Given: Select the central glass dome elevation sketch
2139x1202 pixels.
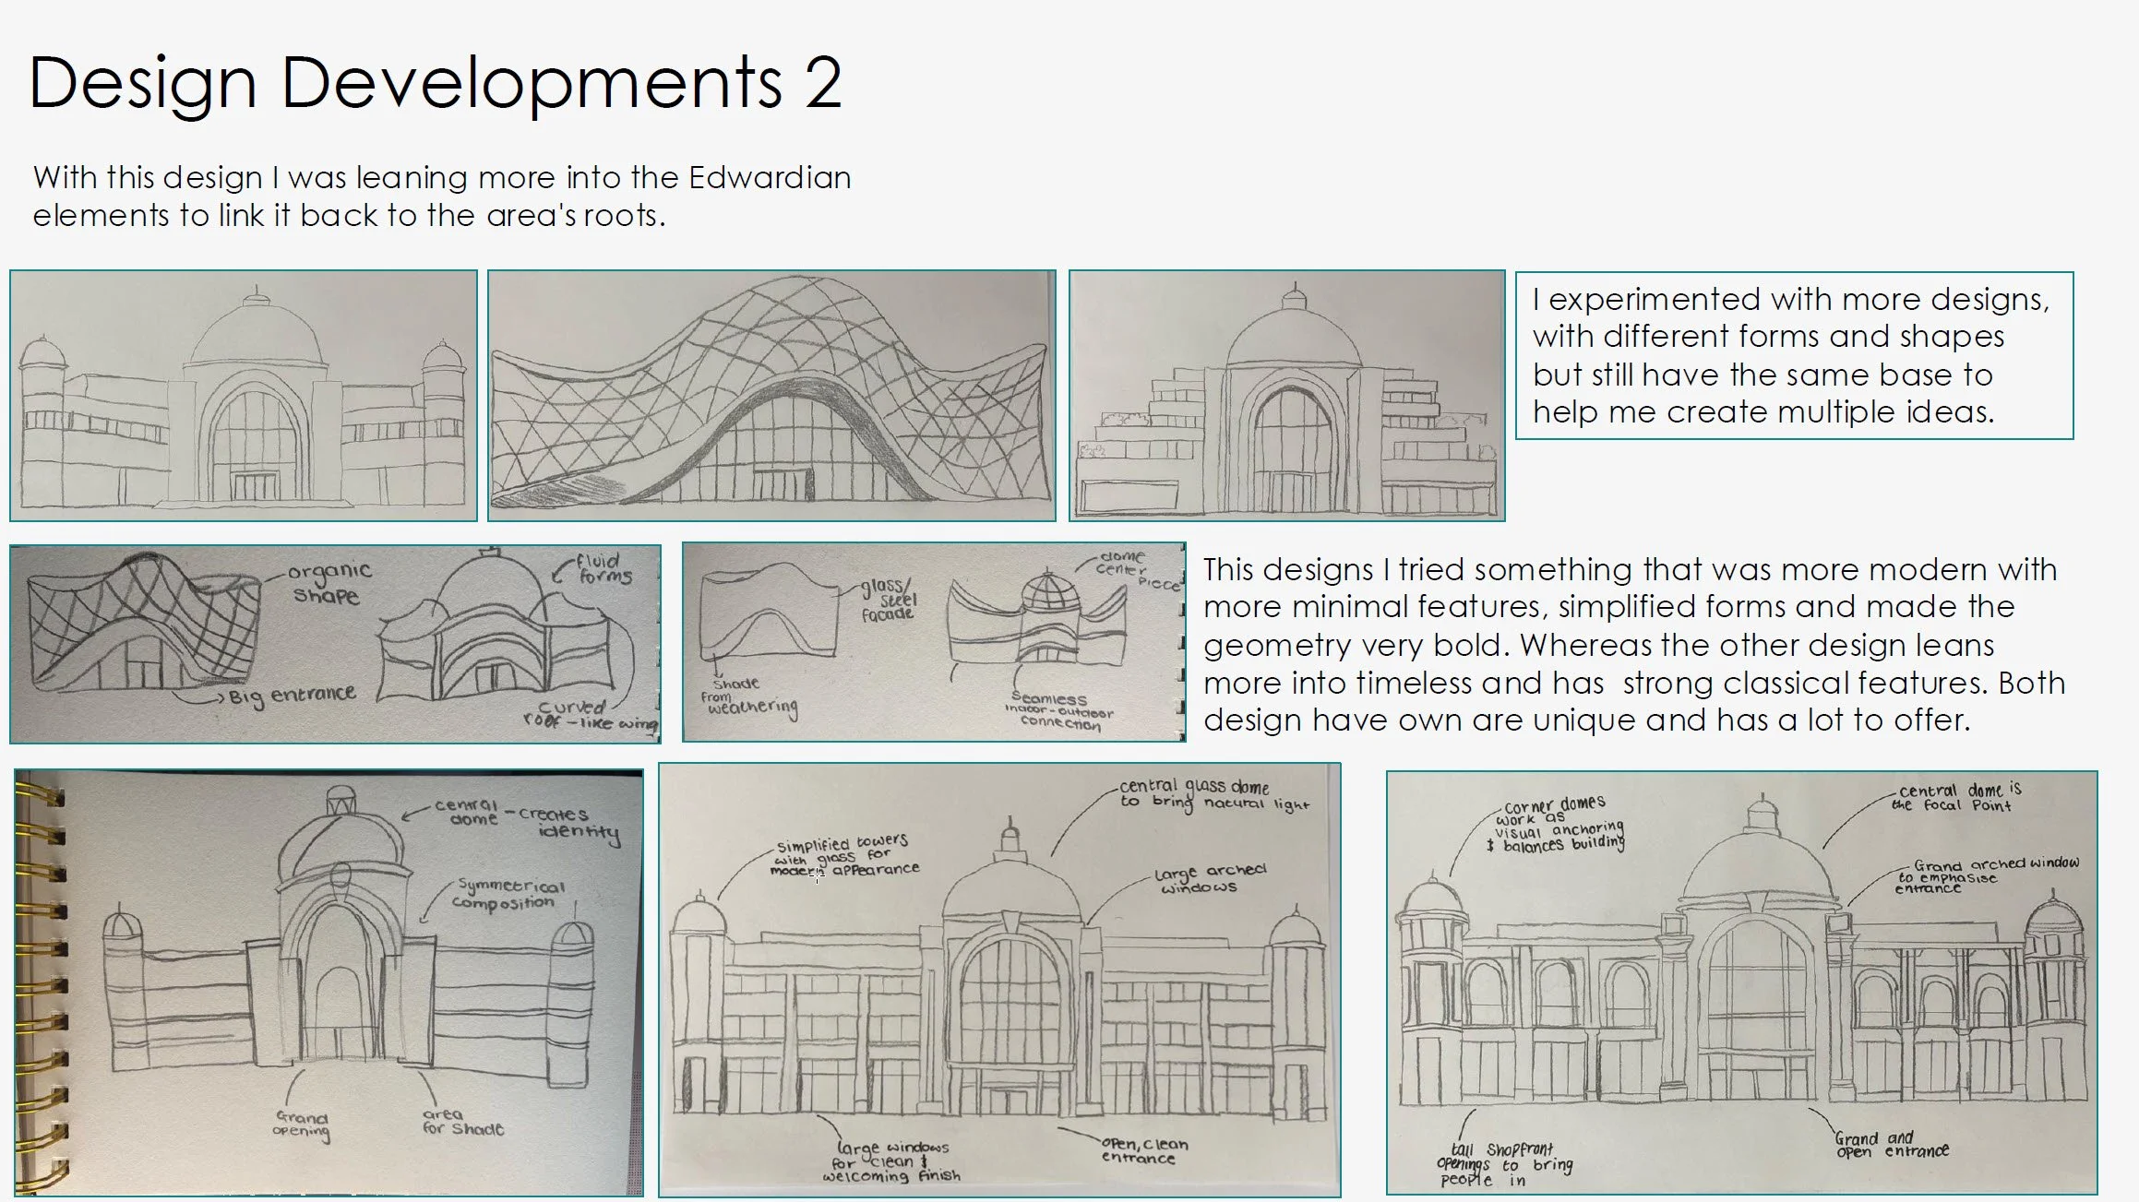Looking at the screenshot, I should [x=999, y=980].
